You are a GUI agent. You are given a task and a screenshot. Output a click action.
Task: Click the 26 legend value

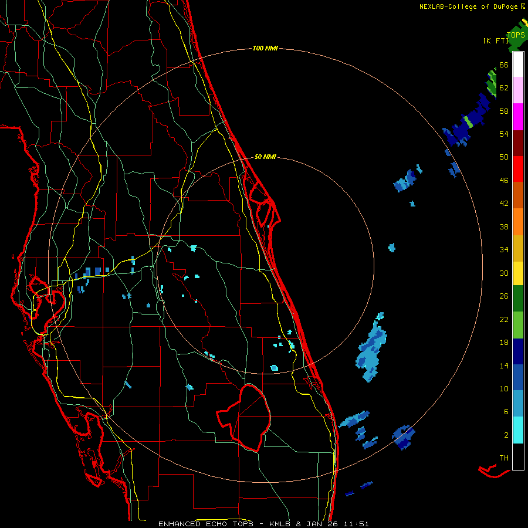[x=504, y=296]
